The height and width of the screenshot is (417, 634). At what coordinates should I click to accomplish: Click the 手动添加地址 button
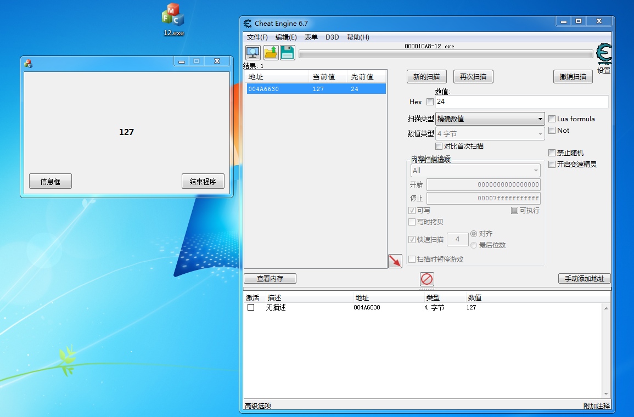584,278
